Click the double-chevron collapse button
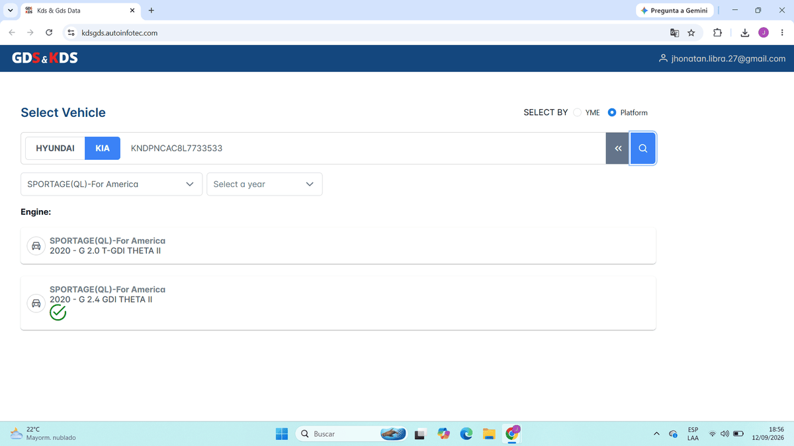Screen dimensions: 794x446 coord(618,148)
